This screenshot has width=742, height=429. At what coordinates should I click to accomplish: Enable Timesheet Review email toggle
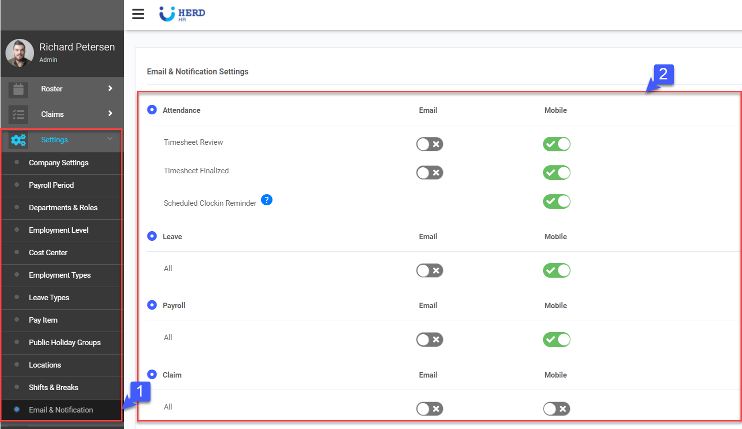pos(429,144)
